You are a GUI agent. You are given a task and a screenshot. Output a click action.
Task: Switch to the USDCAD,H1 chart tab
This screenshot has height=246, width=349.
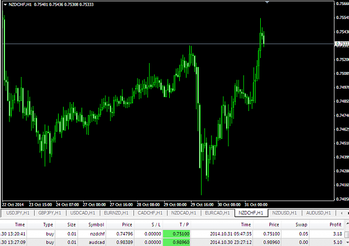pyautogui.click(x=83, y=213)
